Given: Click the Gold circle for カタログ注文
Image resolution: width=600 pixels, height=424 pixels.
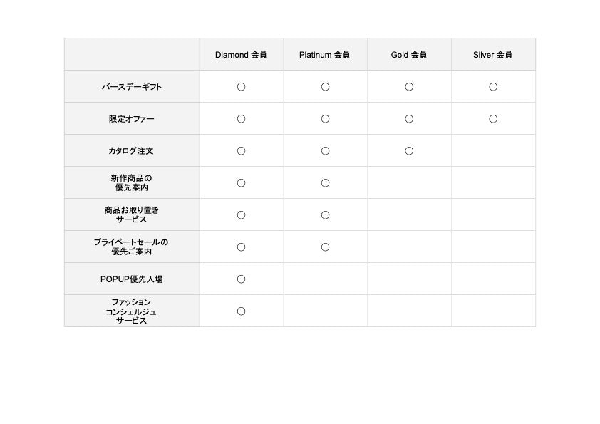Looking at the screenshot, I should pos(409,151).
